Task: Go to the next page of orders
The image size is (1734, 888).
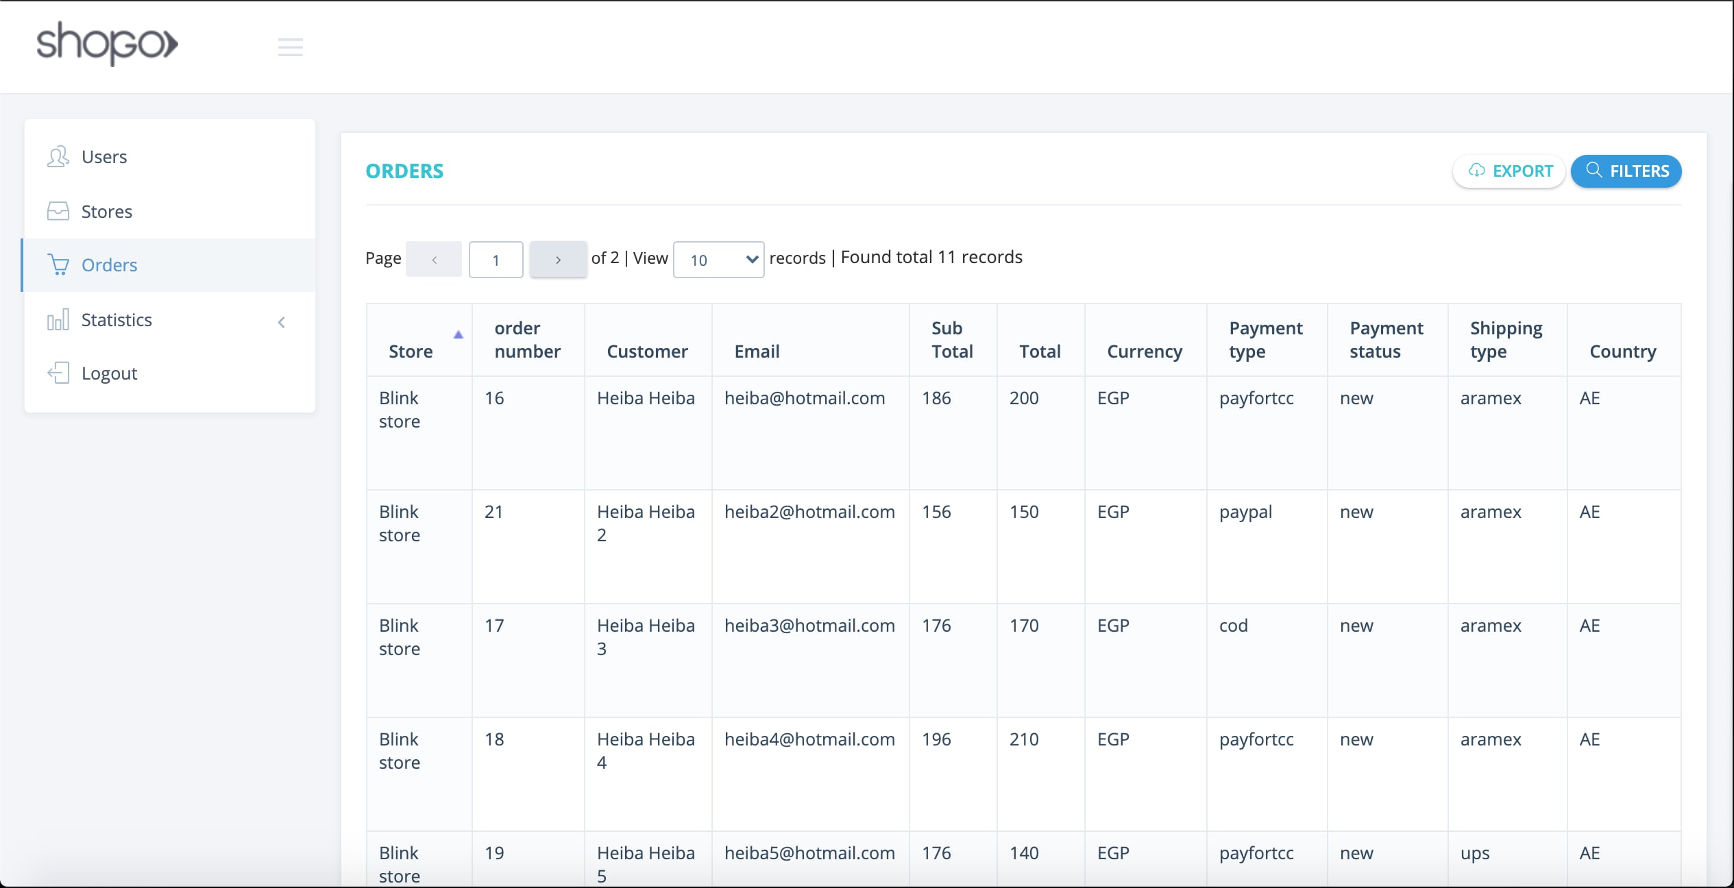Action: click(x=558, y=260)
